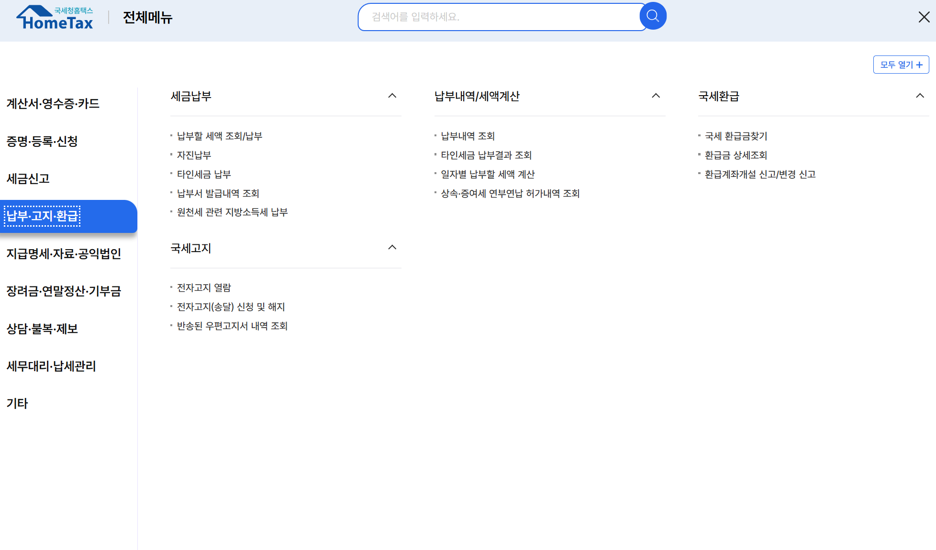936x550 pixels.
Task: Open 환급계좌개설 신고/변경 신고 link
Action: click(x=760, y=175)
